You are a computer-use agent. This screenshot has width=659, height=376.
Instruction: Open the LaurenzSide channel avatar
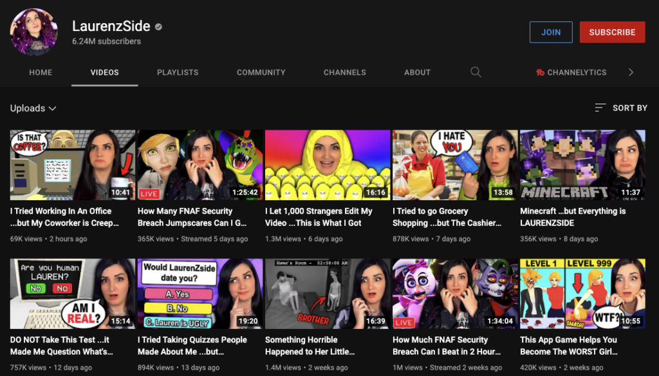click(34, 32)
